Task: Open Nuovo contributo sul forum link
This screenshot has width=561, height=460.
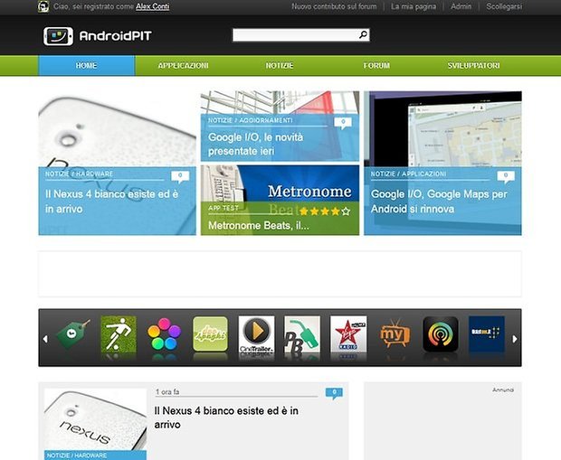Action: click(334, 6)
